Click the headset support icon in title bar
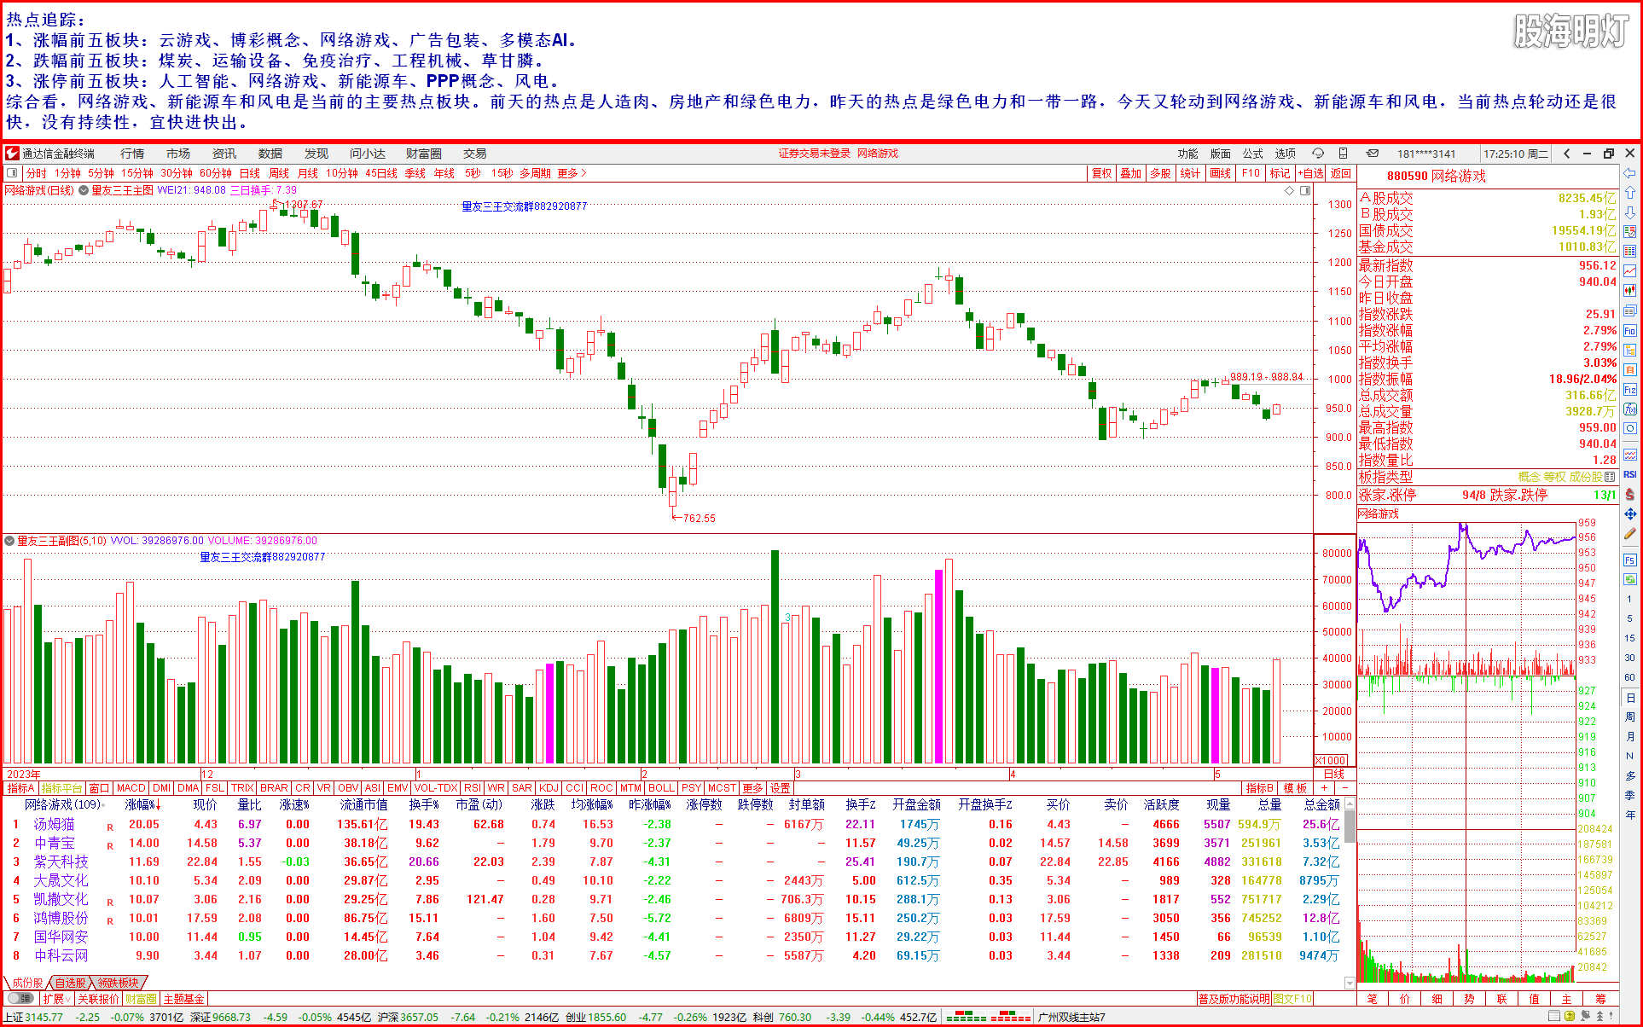 [1318, 154]
